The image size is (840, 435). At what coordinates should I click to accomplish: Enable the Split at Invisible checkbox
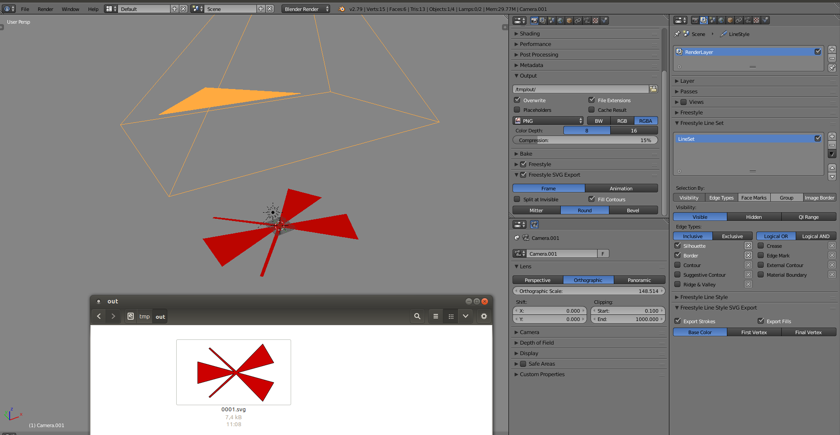coord(517,199)
